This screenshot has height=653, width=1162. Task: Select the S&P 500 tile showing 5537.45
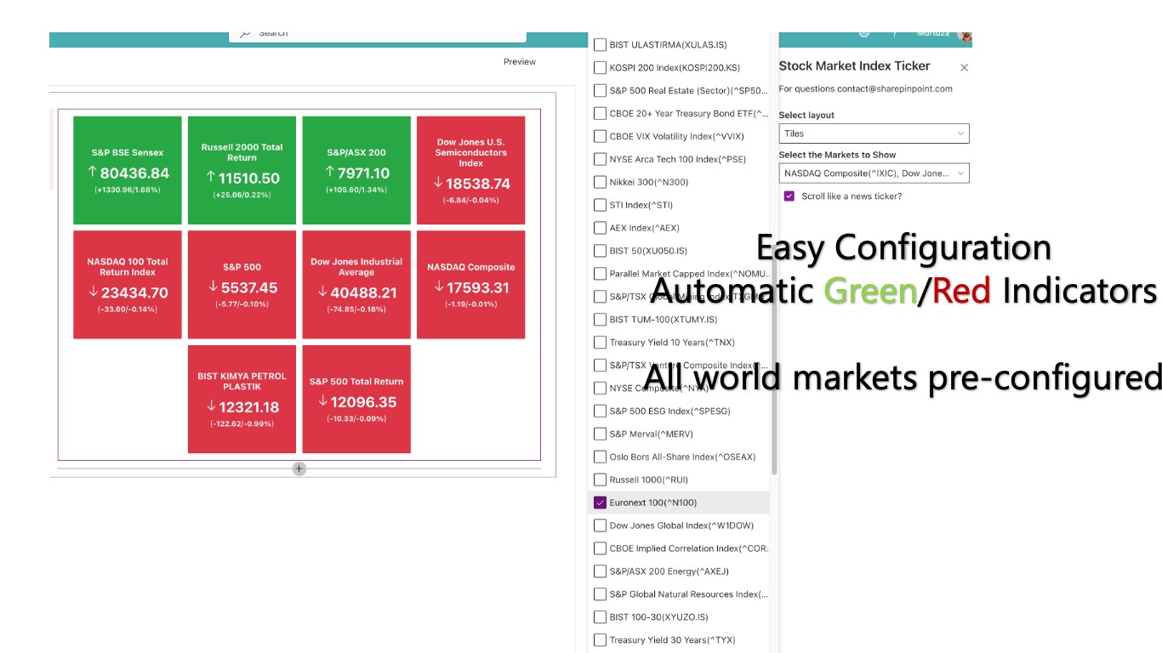click(x=242, y=285)
